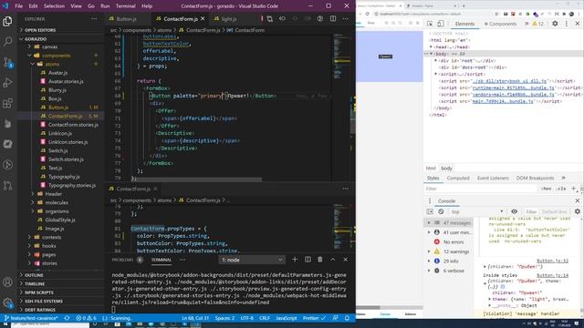Click JavaScript language mode in status bar
584x328 pixels.
(x=286, y=318)
